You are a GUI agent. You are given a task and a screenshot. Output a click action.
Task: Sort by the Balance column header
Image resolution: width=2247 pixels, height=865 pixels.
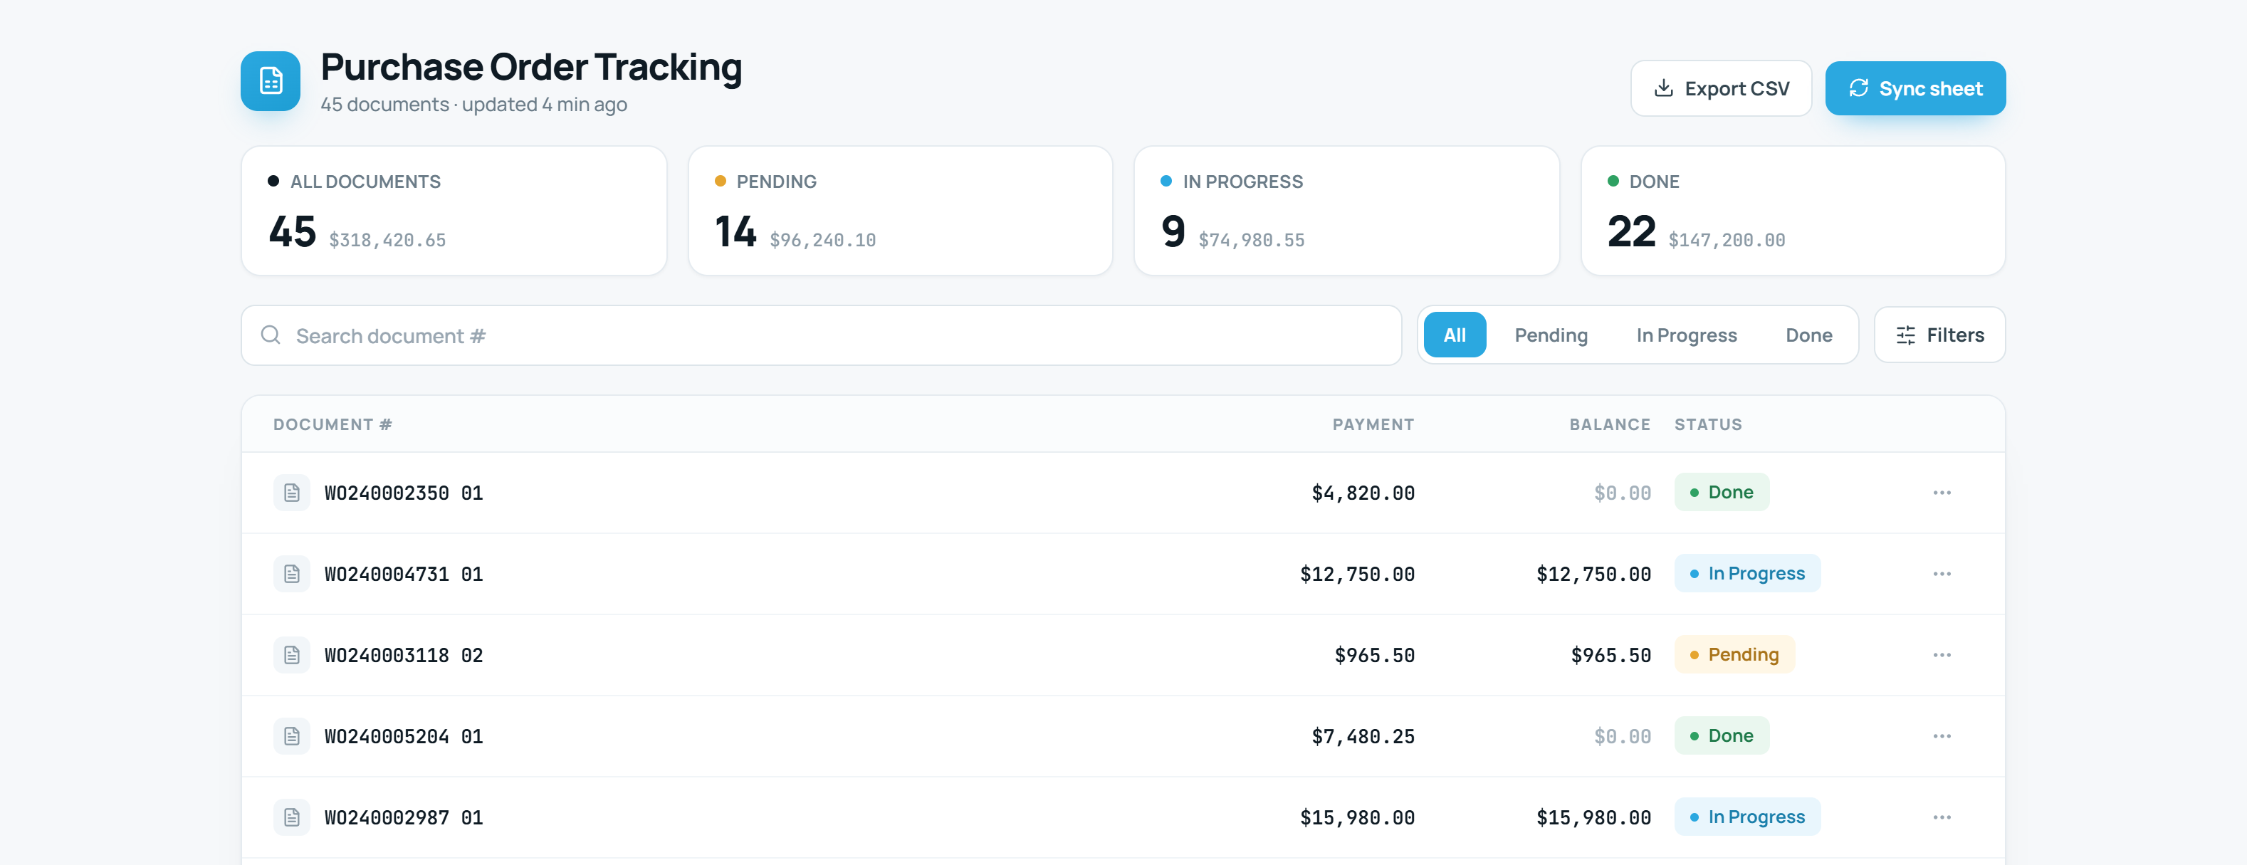click(x=1609, y=424)
